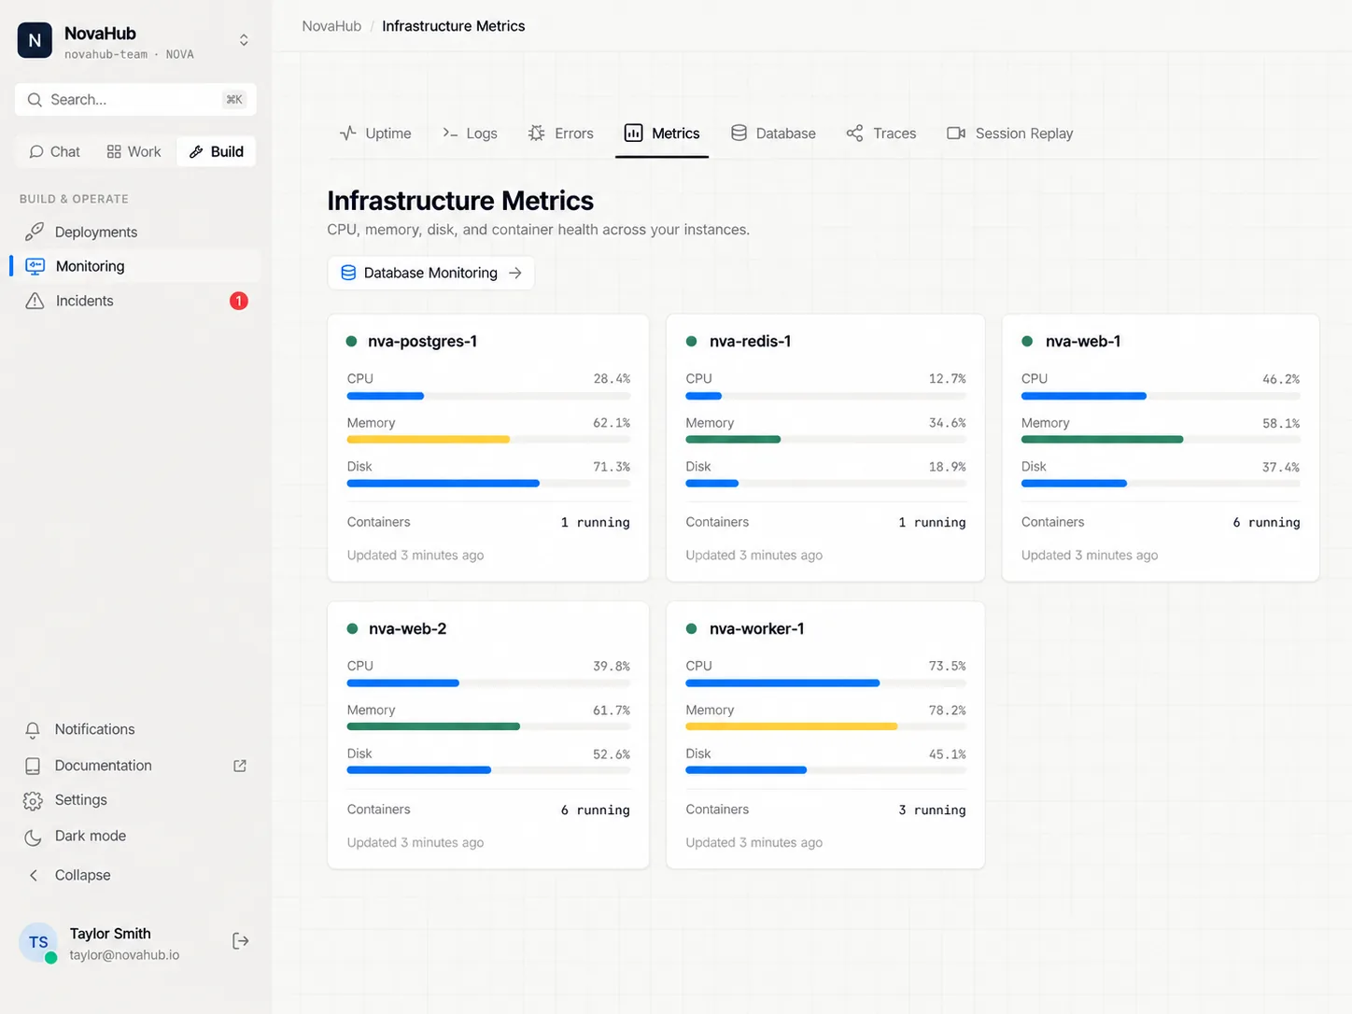Switch to Chat mode
The width and height of the screenshot is (1352, 1014).
coord(54,151)
